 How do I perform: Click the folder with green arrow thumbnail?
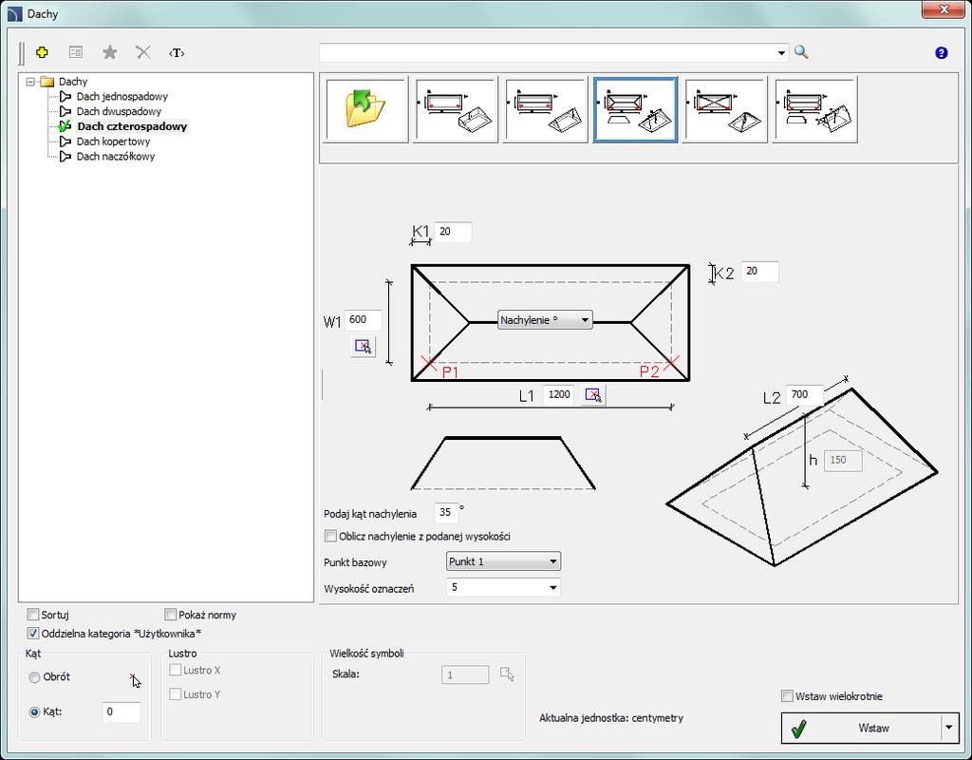[x=365, y=110]
